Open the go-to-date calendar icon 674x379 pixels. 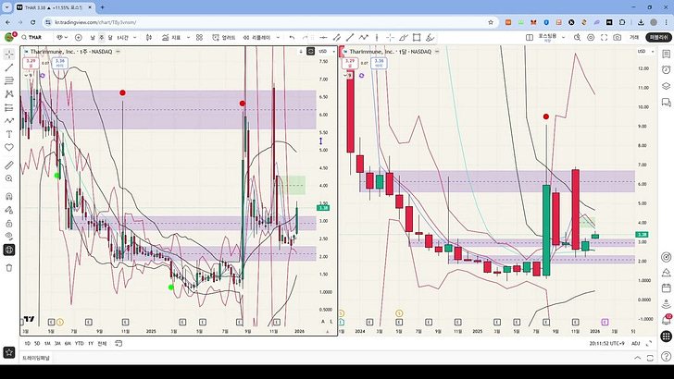119,343
